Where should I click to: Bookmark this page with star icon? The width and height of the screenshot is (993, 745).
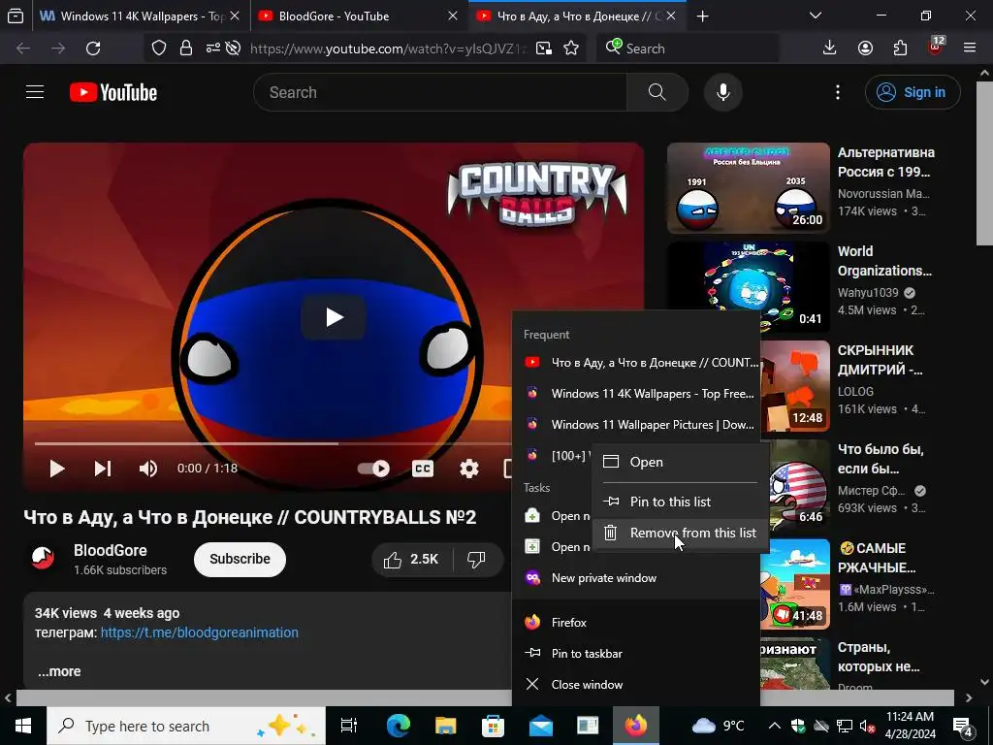tap(571, 49)
